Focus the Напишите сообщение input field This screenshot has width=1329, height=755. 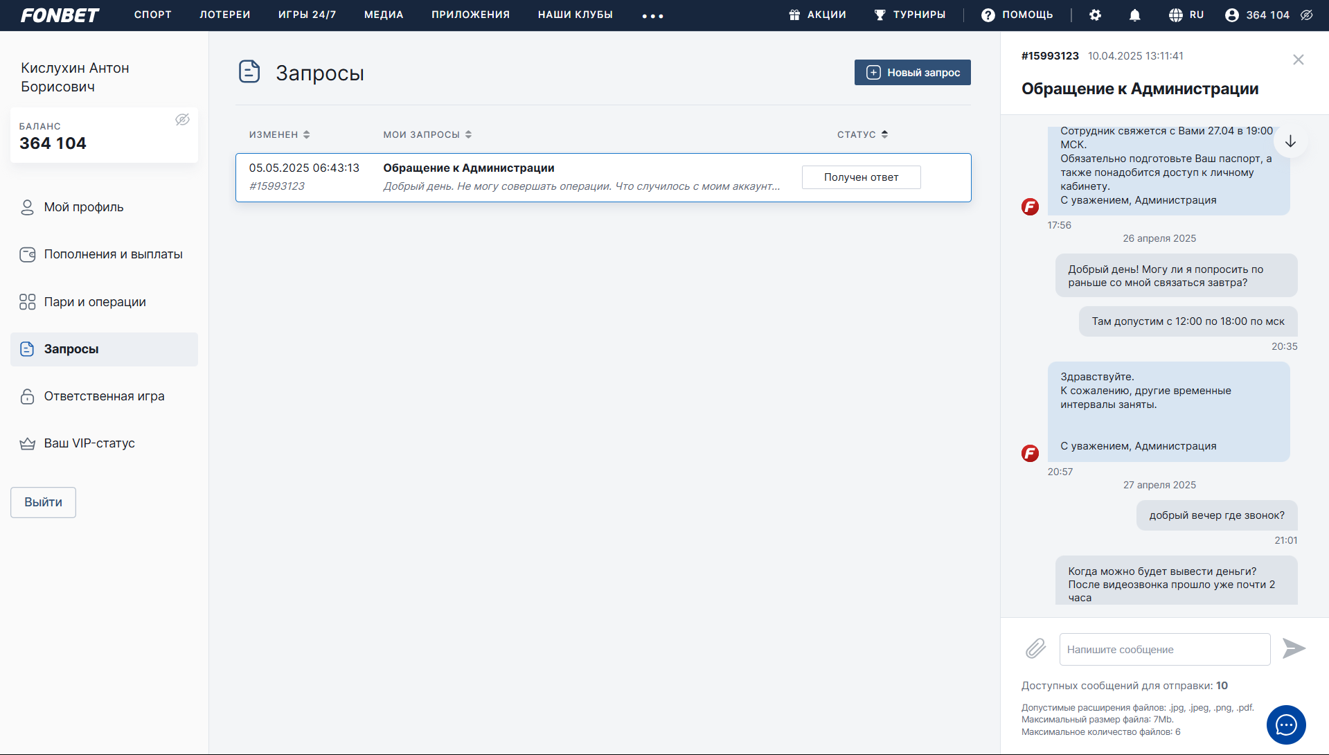point(1164,650)
